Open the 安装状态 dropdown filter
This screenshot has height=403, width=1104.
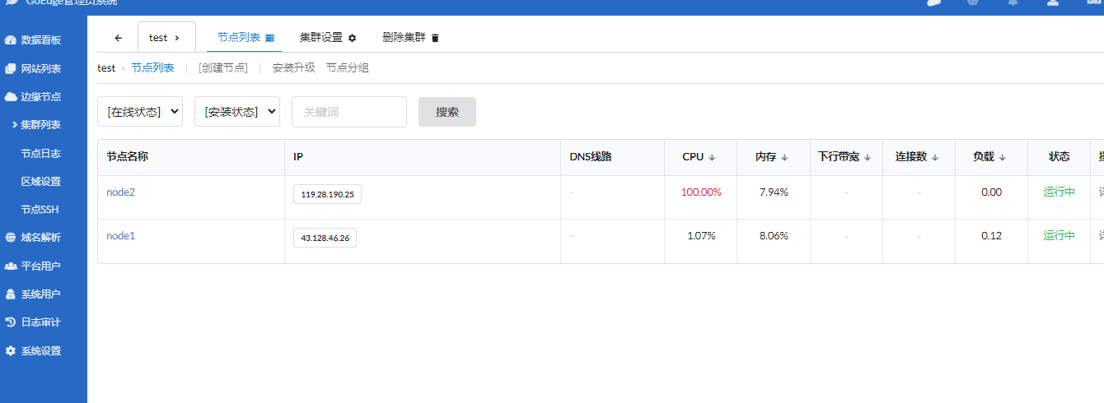[x=237, y=112]
